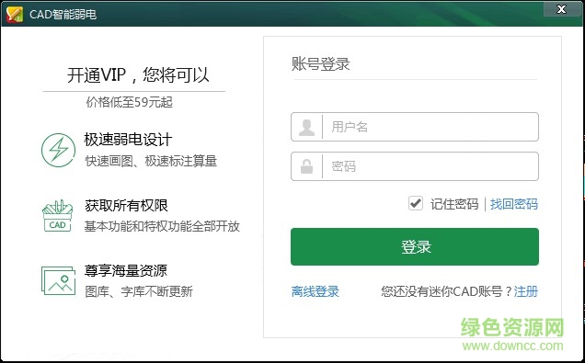Viewport: 585px width, 363px height.
Task: Click the 价格低至59元起 text
Action: [129, 102]
